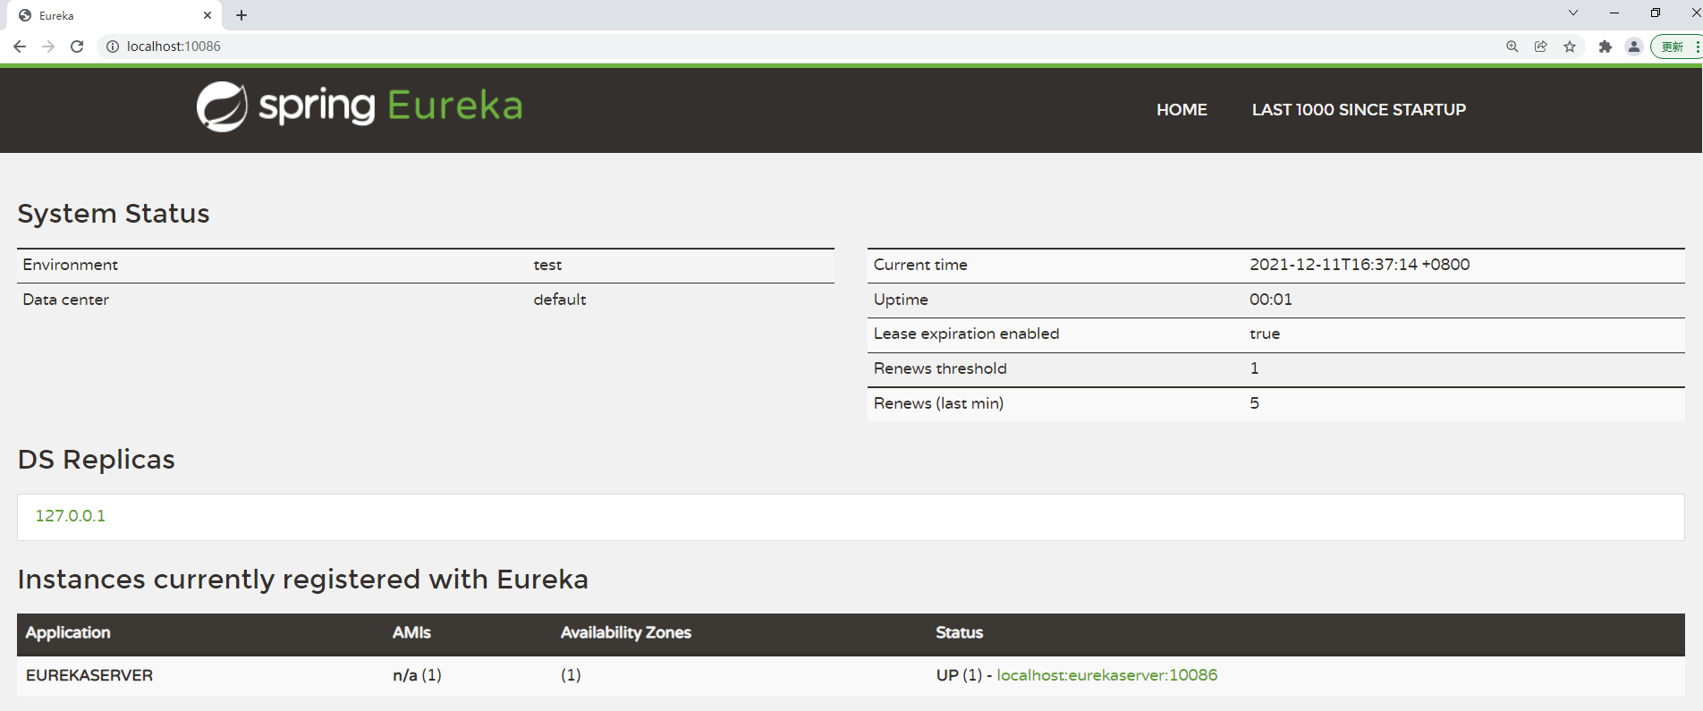The width and height of the screenshot is (1703, 711).
Task: Select the Uptime value 00:01
Action: [1270, 300]
